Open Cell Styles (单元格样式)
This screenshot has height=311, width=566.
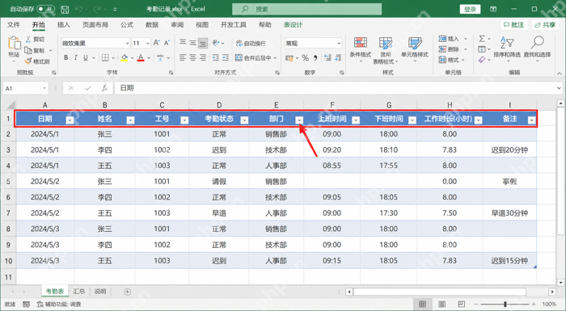coord(414,48)
